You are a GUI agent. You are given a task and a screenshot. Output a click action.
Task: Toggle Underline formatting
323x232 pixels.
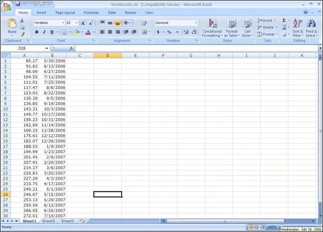click(51, 32)
